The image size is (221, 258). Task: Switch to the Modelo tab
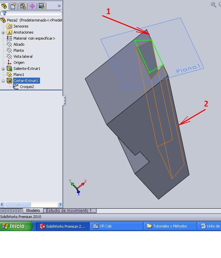pyautogui.click(x=33, y=211)
